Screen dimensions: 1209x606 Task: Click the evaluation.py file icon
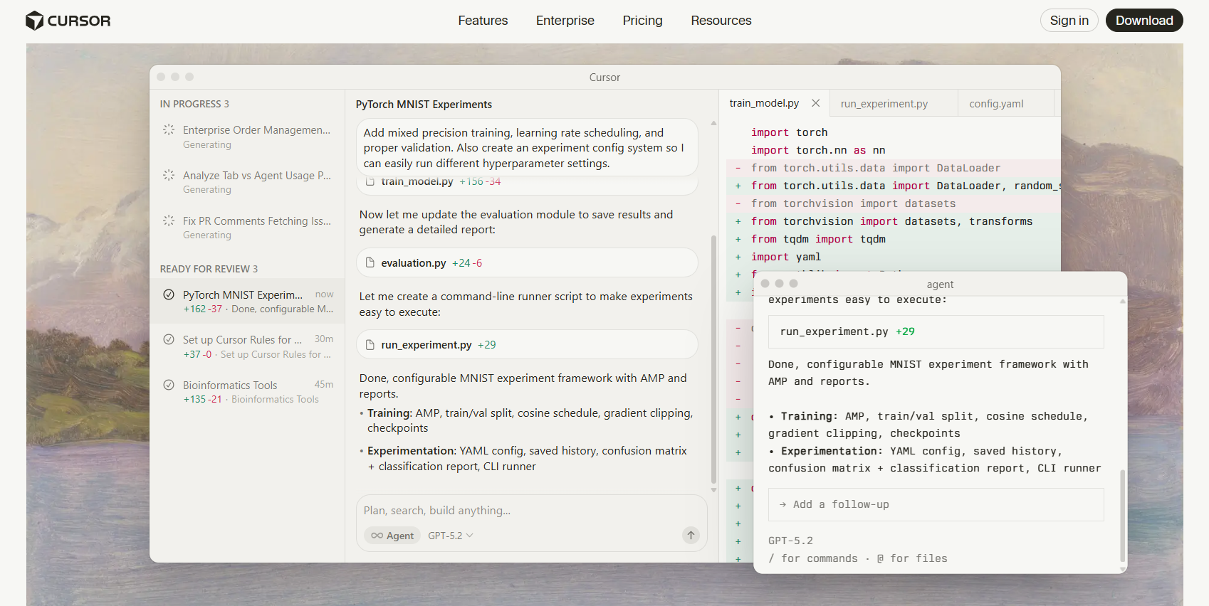coord(370,263)
